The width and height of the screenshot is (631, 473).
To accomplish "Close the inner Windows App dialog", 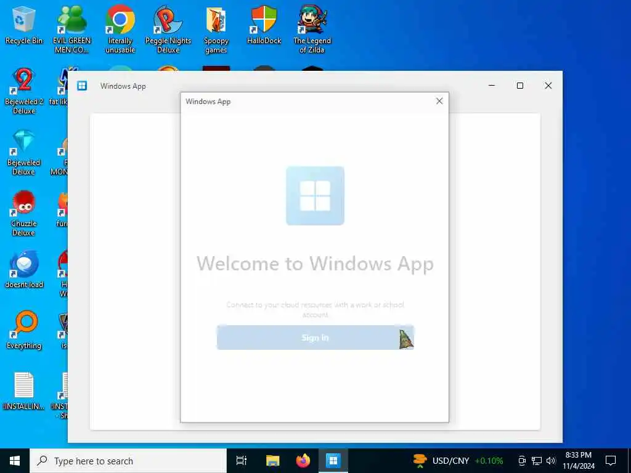I will coord(439,102).
